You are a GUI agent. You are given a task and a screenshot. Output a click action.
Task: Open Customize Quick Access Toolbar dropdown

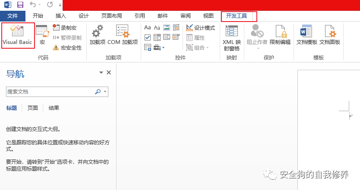(60, 5)
